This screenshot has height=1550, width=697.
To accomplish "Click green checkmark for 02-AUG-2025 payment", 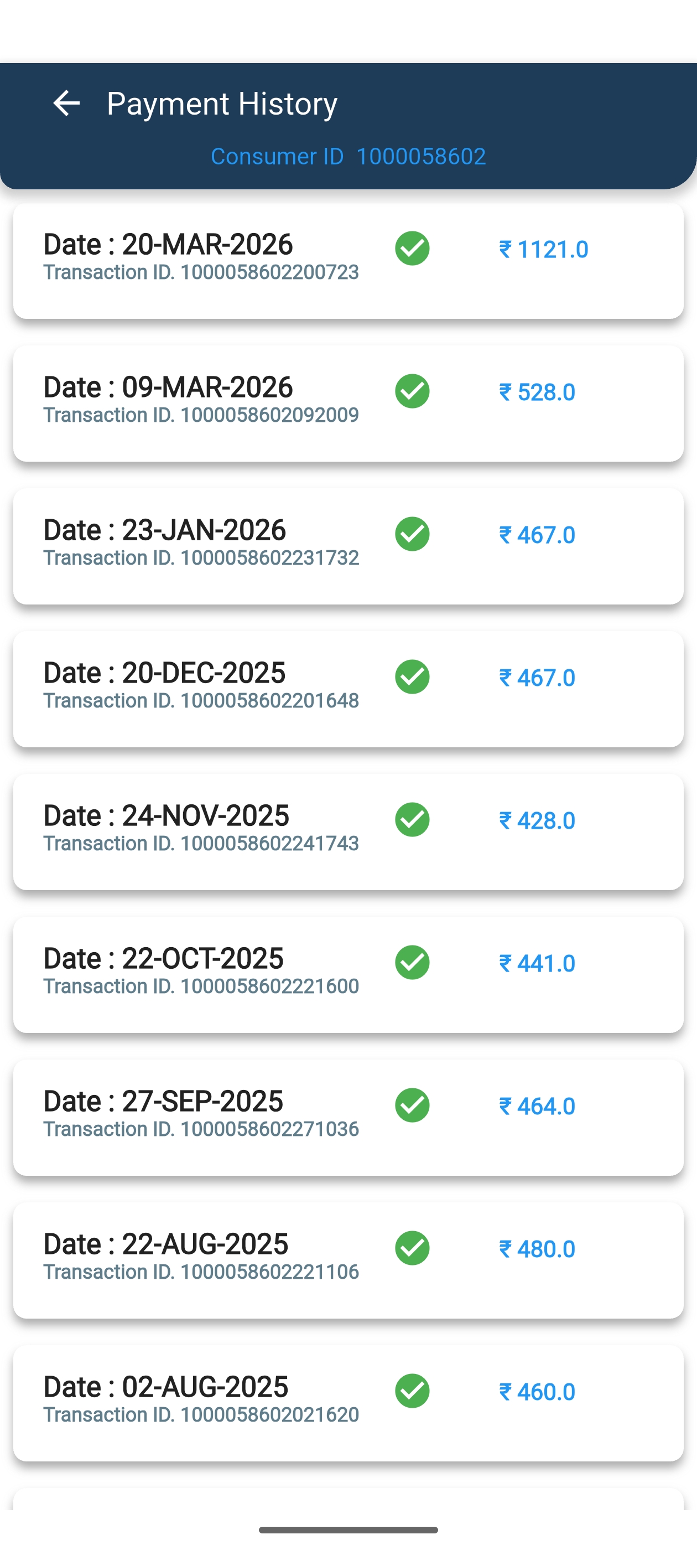I will tap(412, 1391).
